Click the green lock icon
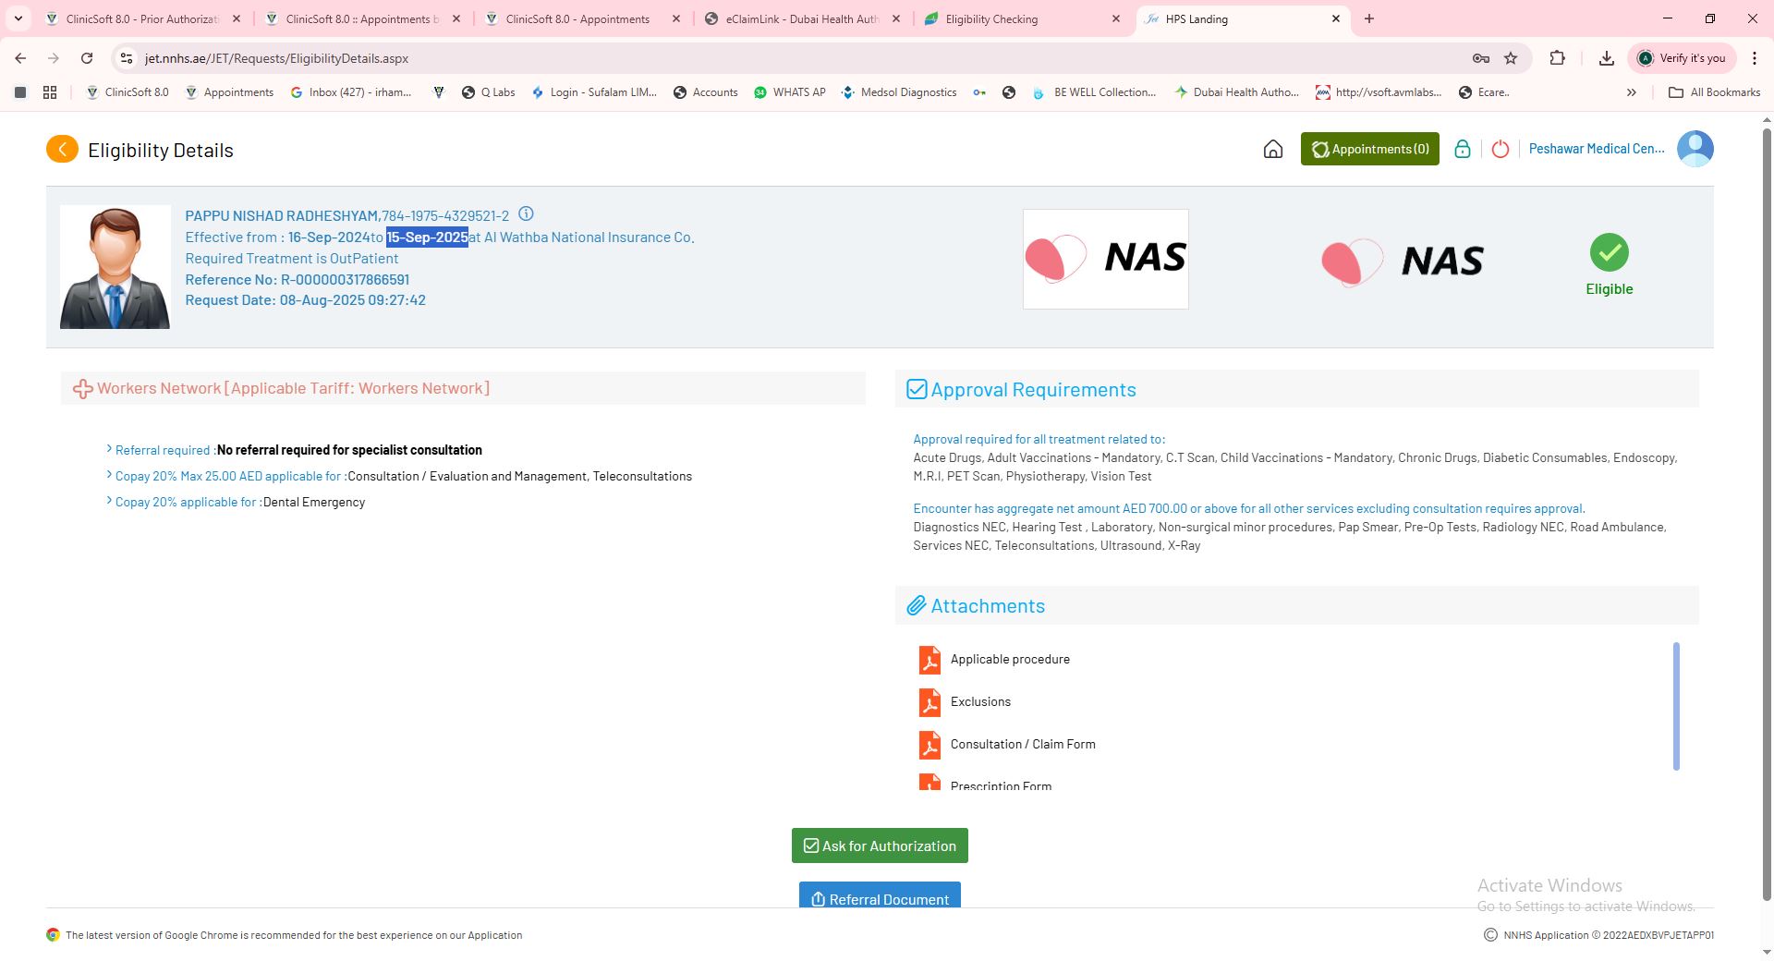This screenshot has width=1774, height=961. [1462, 150]
